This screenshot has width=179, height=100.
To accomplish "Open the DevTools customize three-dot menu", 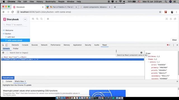I will tap(173, 45).
